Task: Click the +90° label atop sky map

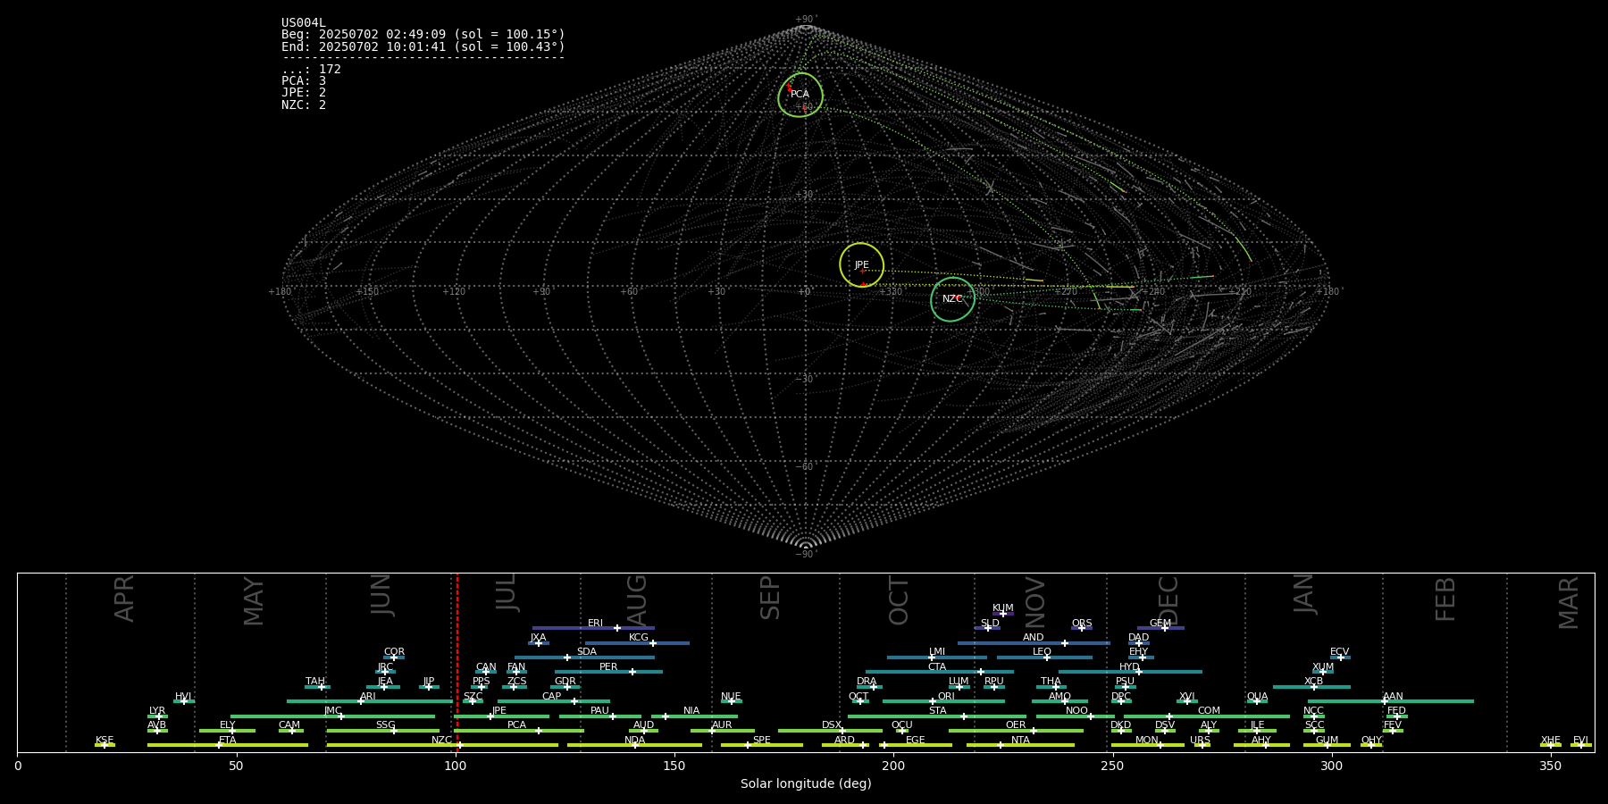Action: tap(806, 19)
